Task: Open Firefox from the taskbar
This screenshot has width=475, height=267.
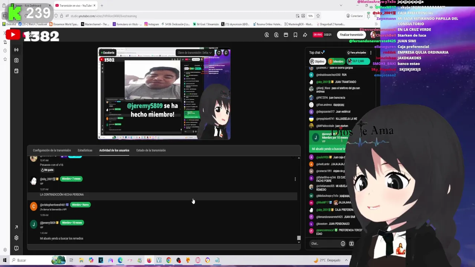Action: 149,260
